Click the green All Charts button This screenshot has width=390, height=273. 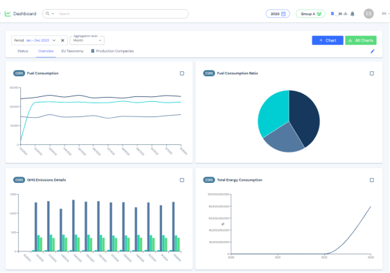tap(361, 40)
